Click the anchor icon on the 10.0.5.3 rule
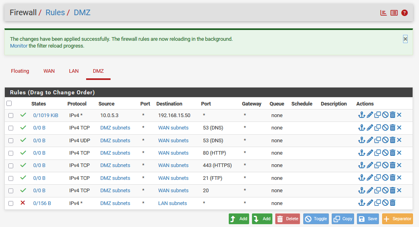 pyautogui.click(x=361, y=115)
